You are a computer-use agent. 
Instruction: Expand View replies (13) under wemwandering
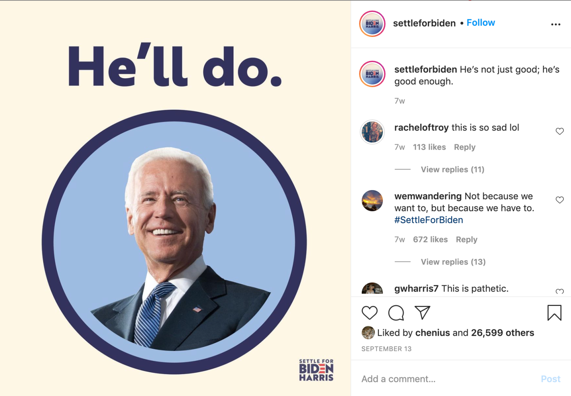pyautogui.click(x=453, y=262)
